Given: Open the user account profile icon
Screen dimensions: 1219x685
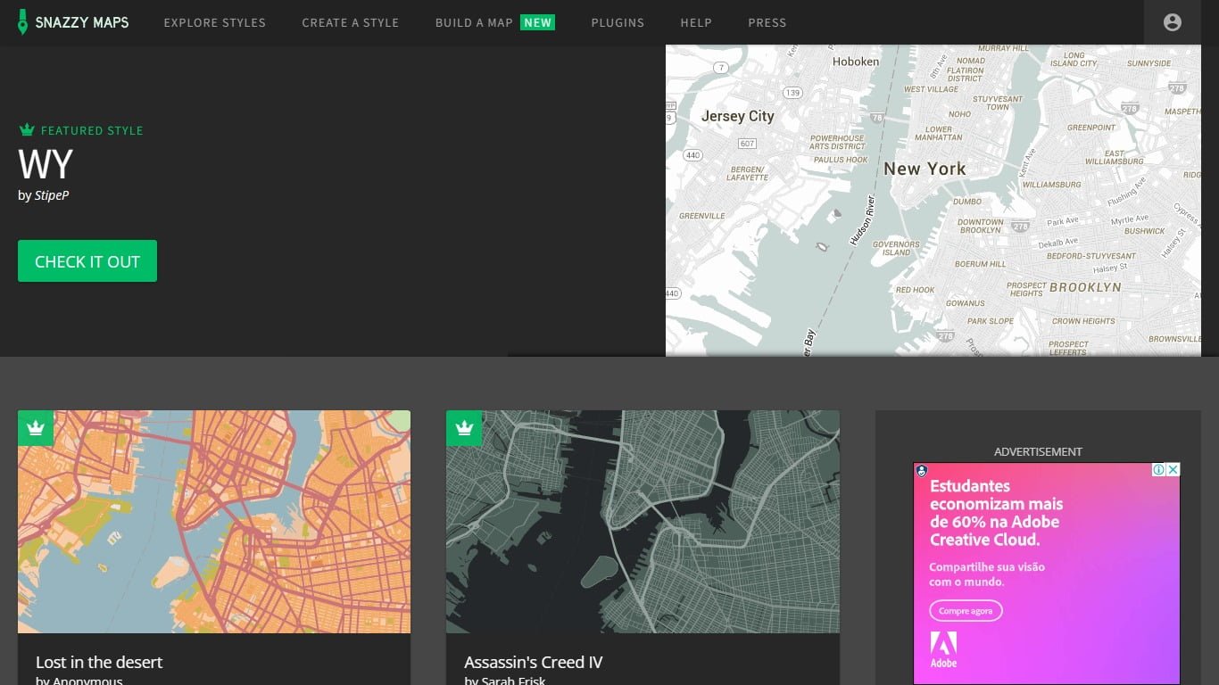Looking at the screenshot, I should pos(1173,22).
